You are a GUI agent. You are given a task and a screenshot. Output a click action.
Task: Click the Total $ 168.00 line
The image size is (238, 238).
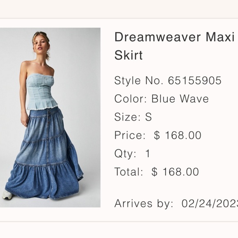[x=157, y=172]
